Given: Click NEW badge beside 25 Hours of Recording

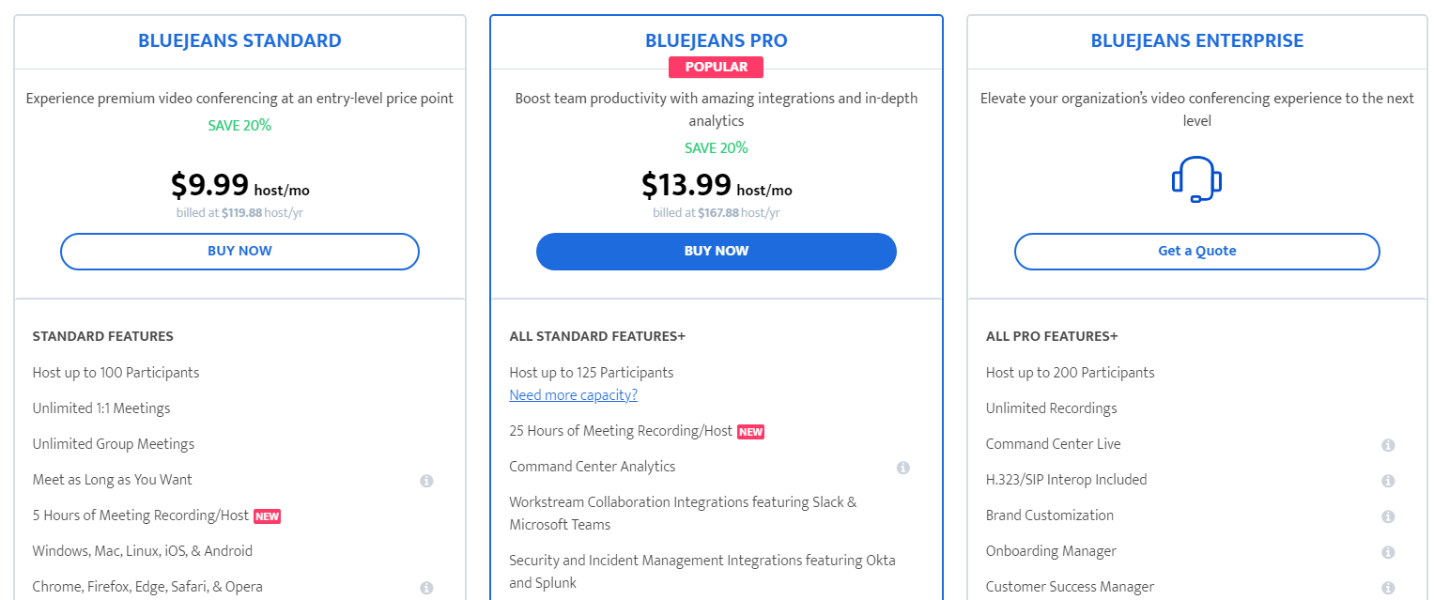Looking at the screenshot, I should [x=751, y=432].
